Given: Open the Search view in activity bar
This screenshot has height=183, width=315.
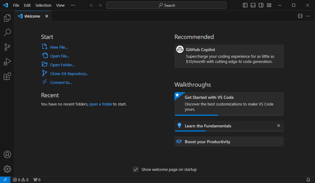Looking at the screenshot, I should [7, 33].
